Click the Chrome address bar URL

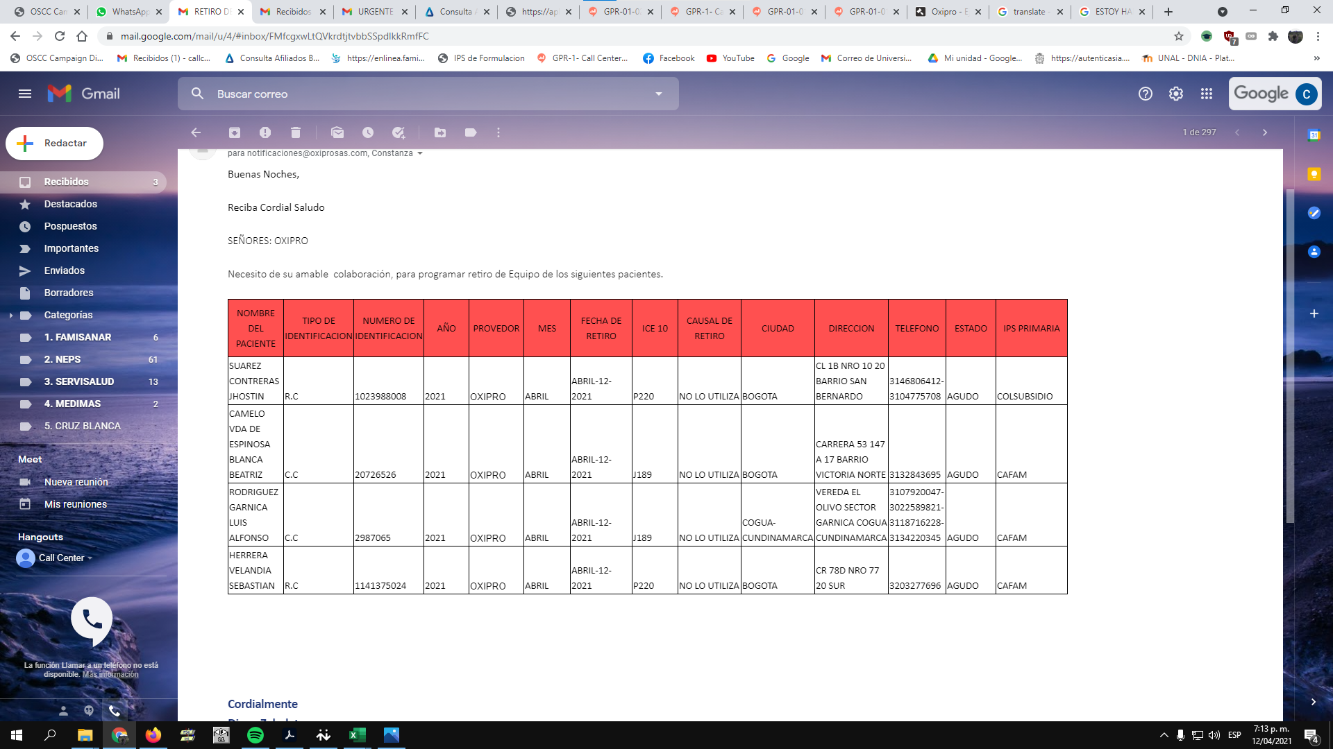pos(274,36)
